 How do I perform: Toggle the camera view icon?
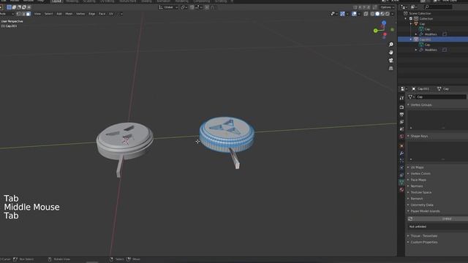[x=391, y=61]
